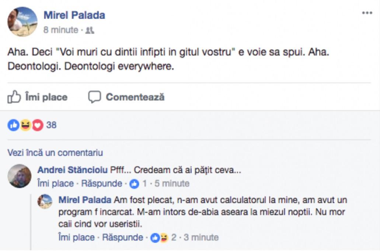This screenshot has height=251, width=380.
Task: Open the post options three-dots menu
Action: (x=367, y=13)
